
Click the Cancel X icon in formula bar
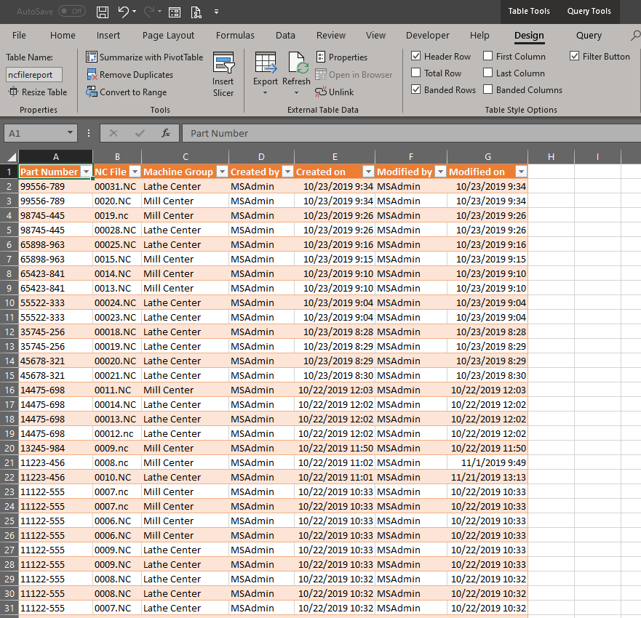[x=114, y=133]
